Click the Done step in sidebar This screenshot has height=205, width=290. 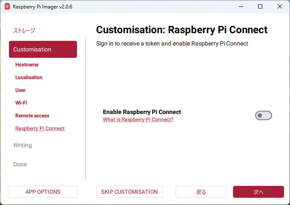(20, 164)
